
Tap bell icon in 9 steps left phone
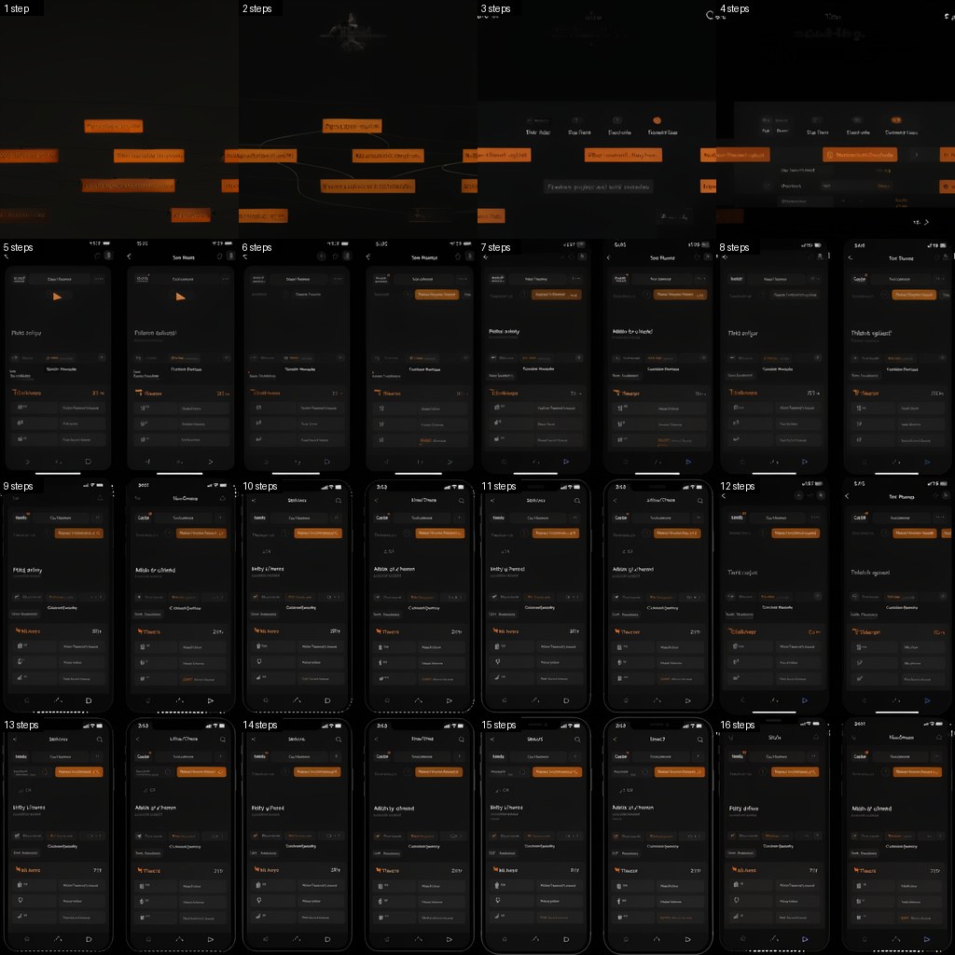100,498
